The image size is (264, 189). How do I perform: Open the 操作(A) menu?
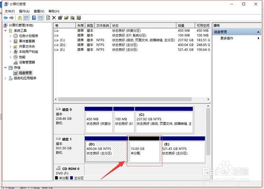(24, 11)
